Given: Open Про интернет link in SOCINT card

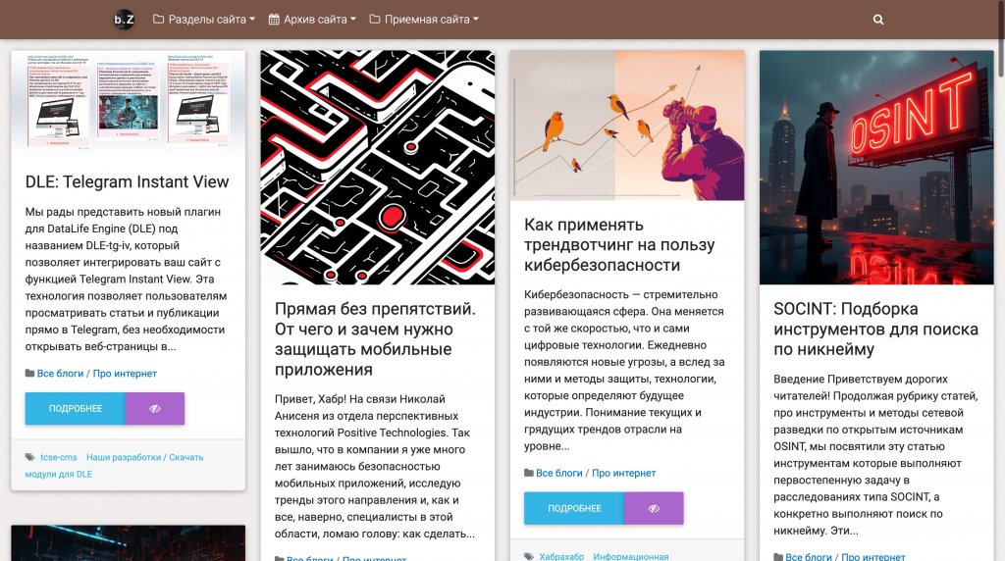Looking at the screenshot, I should [x=873, y=557].
